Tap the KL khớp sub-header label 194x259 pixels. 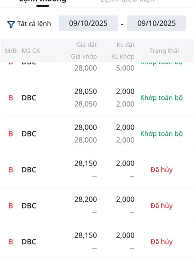pyautogui.click(x=123, y=56)
